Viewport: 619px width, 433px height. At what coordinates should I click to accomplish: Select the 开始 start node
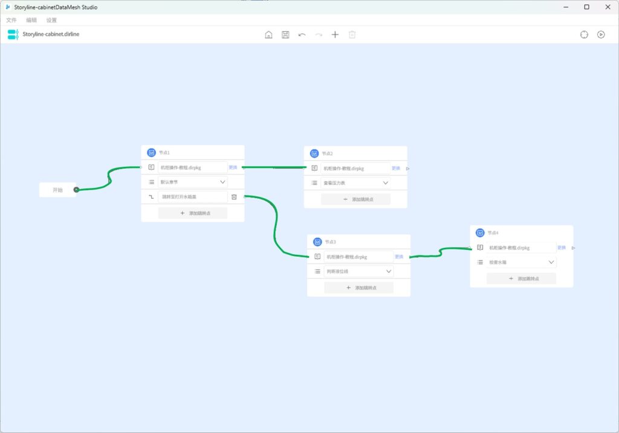(x=57, y=190)
